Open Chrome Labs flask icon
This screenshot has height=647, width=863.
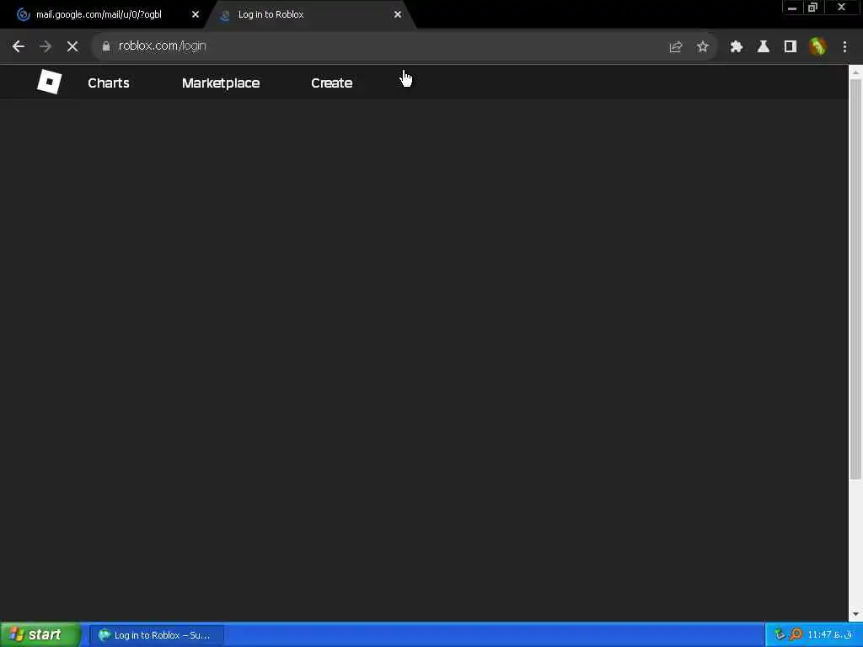pos(764,47)
